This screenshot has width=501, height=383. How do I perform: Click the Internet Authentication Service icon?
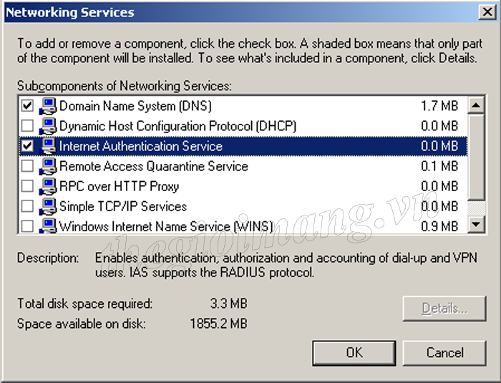click(x=48, y=146)
